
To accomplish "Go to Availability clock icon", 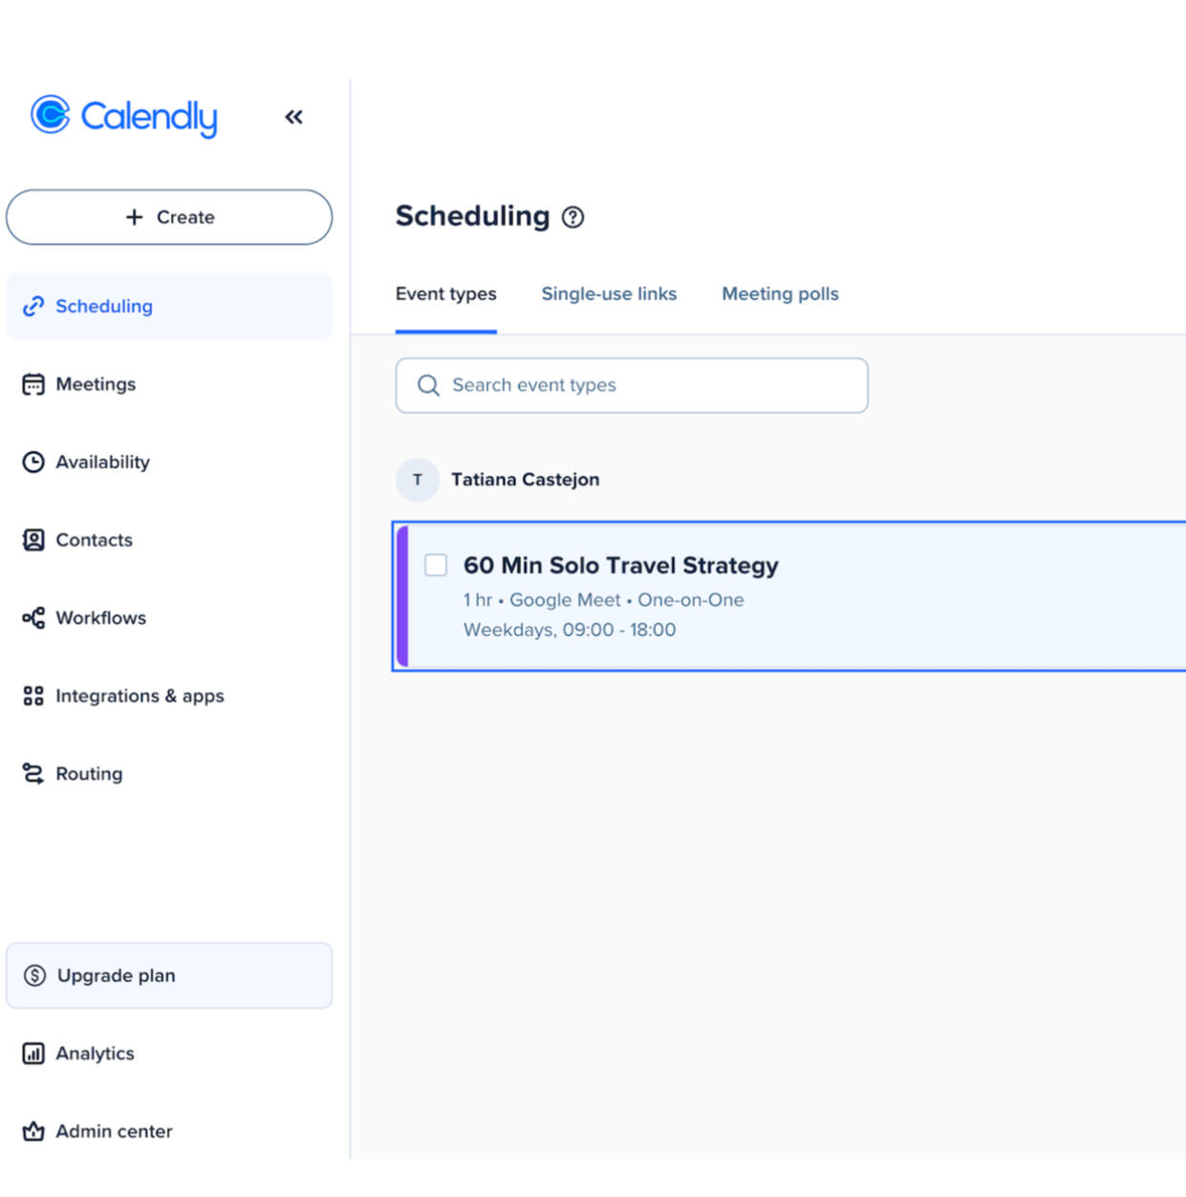I will 33,462.
